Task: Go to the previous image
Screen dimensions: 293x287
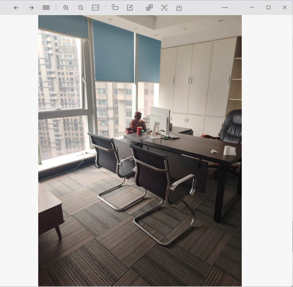Action: pos(17,8)
